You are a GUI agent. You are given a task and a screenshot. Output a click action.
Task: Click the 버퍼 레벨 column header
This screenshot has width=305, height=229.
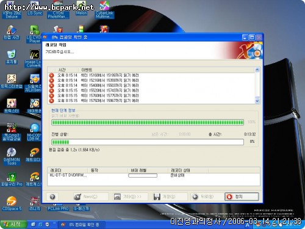tap(148, 170)
